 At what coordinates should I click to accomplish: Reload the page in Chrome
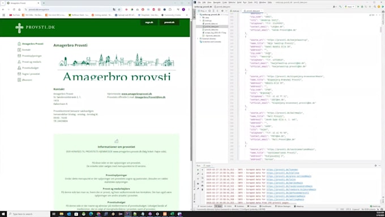14,9
